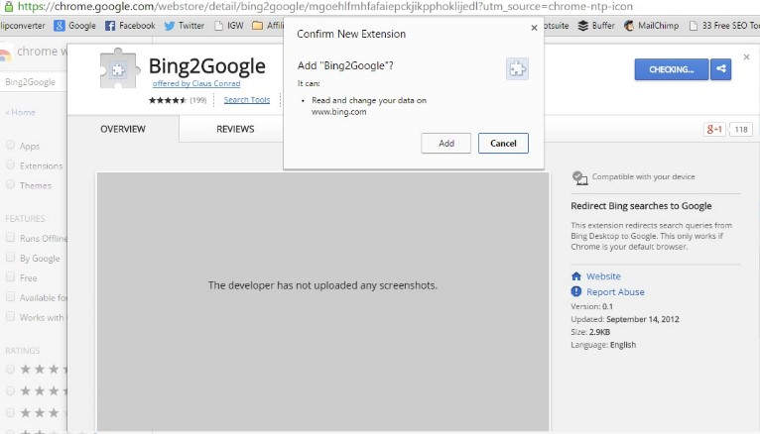Screen dimensions: 760x434
Task: Open the Facebook bookmark
Action: [130, 26]
